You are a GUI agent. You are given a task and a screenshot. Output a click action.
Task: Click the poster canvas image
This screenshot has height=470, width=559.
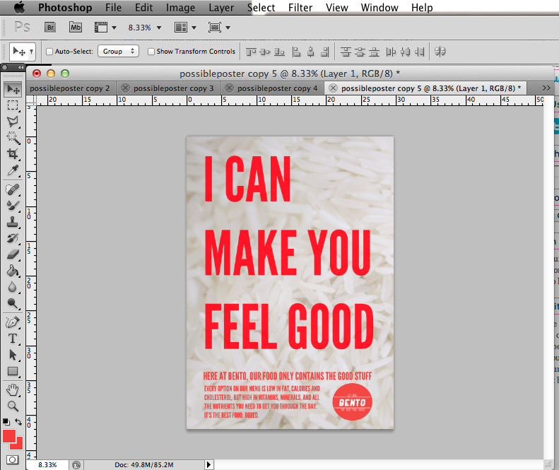coord(290,283)
